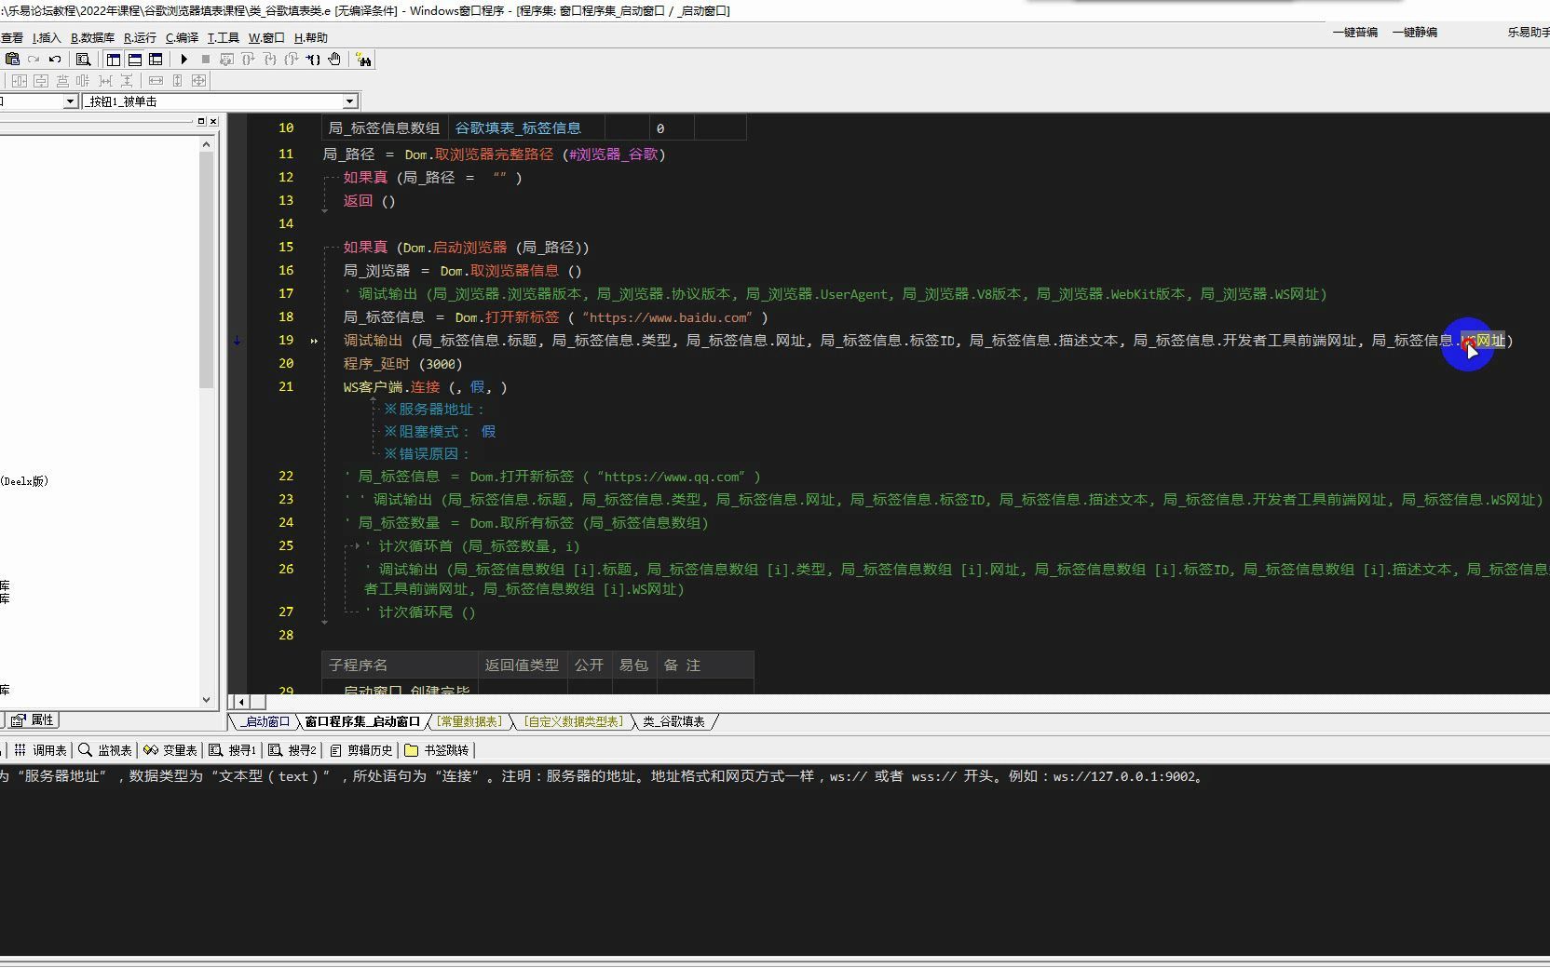The image size is (1550, 968).
Task: Click the 一键普编 button
Action: tap(1355, 32)
